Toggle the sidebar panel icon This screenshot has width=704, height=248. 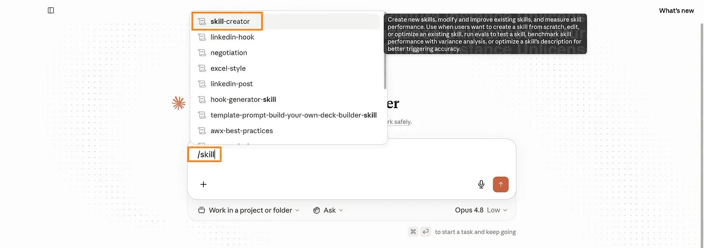tap(51, 10)
